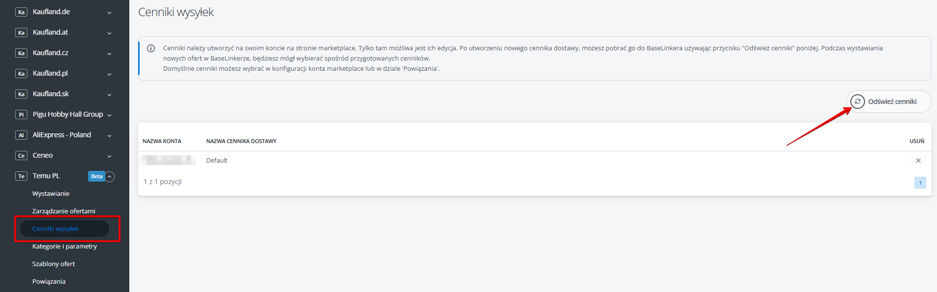Select Cenniki wysyłek in the sidebar
Screen dimensions: 937x292
pyautogui.click(x=55, y=229)
